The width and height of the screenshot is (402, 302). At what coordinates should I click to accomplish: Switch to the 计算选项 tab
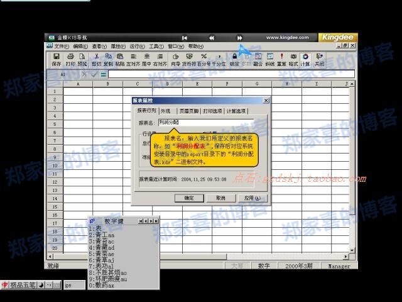tap(236, 111)
